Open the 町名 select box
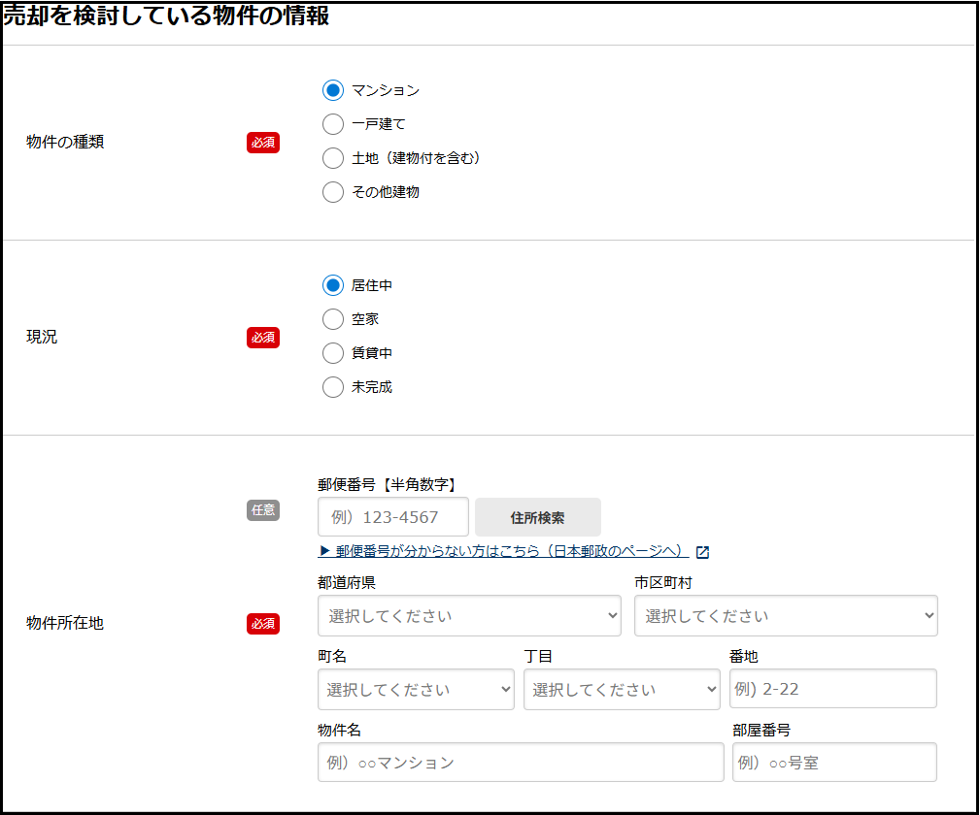980x815 pixels. pyautogui.click(x=416, y=690)
